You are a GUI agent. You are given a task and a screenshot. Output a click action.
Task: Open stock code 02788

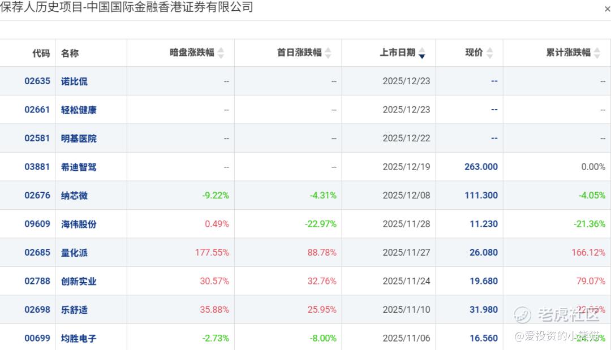click(x=37, y=281)
